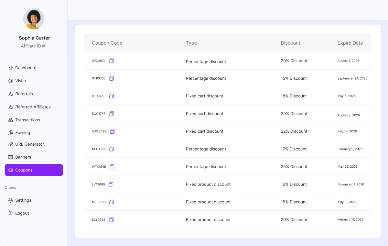The height and width of the screenshot is (246, 388).
Task: Click copy icon next to RJD6453
Action: click(112, 96)
